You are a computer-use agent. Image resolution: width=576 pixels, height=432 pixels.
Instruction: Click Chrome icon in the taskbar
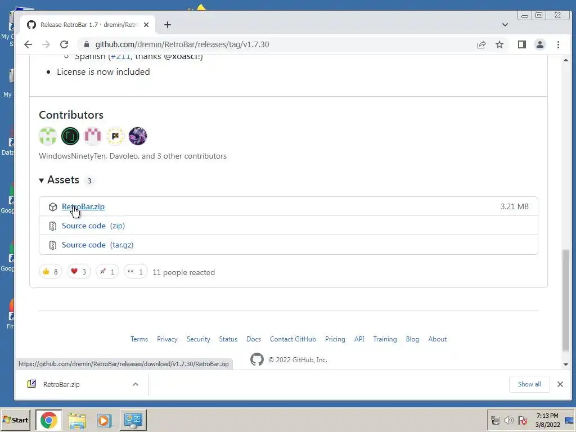click(x=48, y=420)
